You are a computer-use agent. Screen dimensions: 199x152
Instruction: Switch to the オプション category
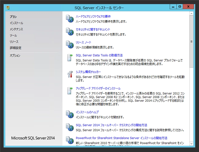click(x=15, y=56)
